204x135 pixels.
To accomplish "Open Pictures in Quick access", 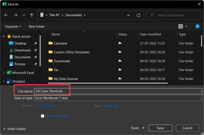I will click(20, 64).
